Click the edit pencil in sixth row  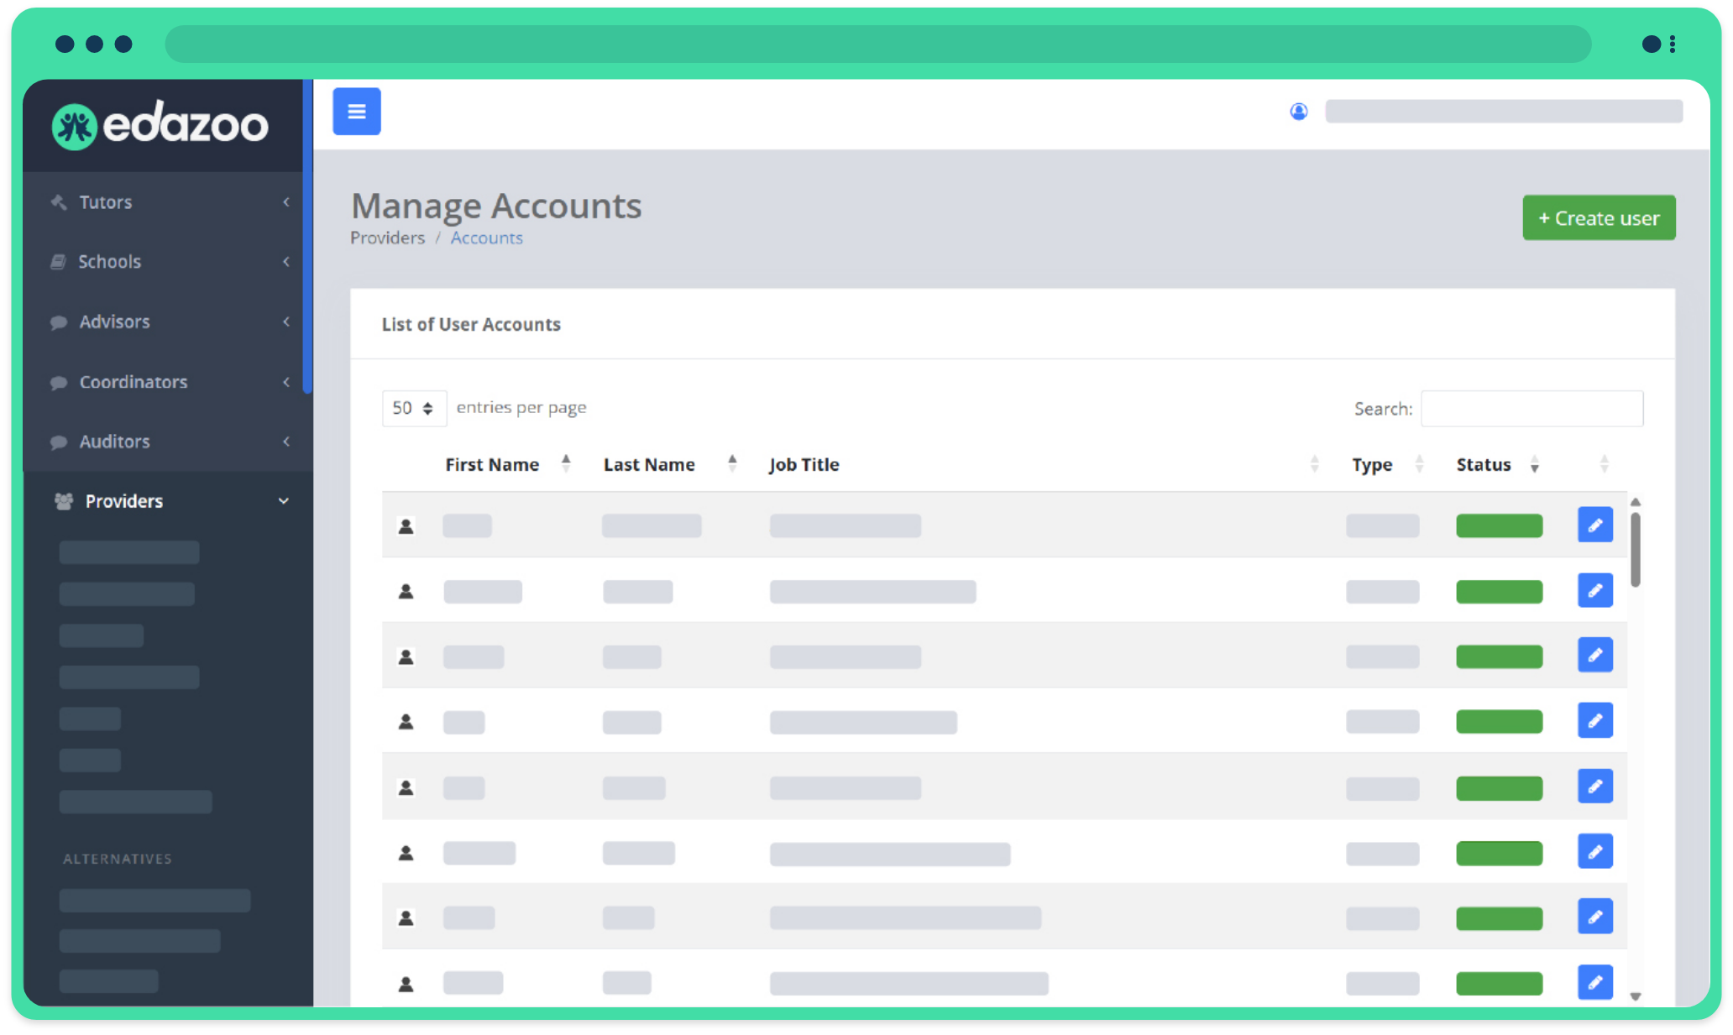click(x=1594, y=851)
